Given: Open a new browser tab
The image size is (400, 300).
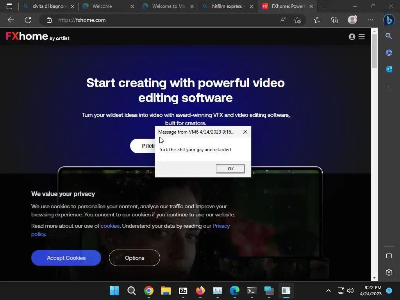Looking at the screenshot, I should pos(324,6).
